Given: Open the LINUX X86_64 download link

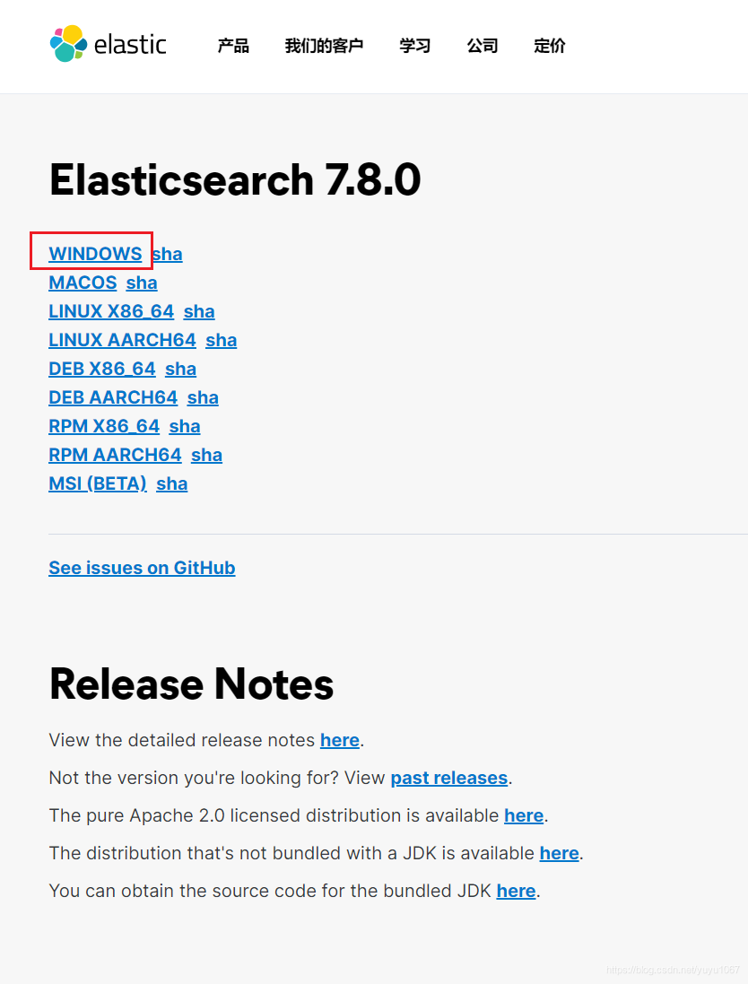Looking at the screenshot, I should [111, 311].
